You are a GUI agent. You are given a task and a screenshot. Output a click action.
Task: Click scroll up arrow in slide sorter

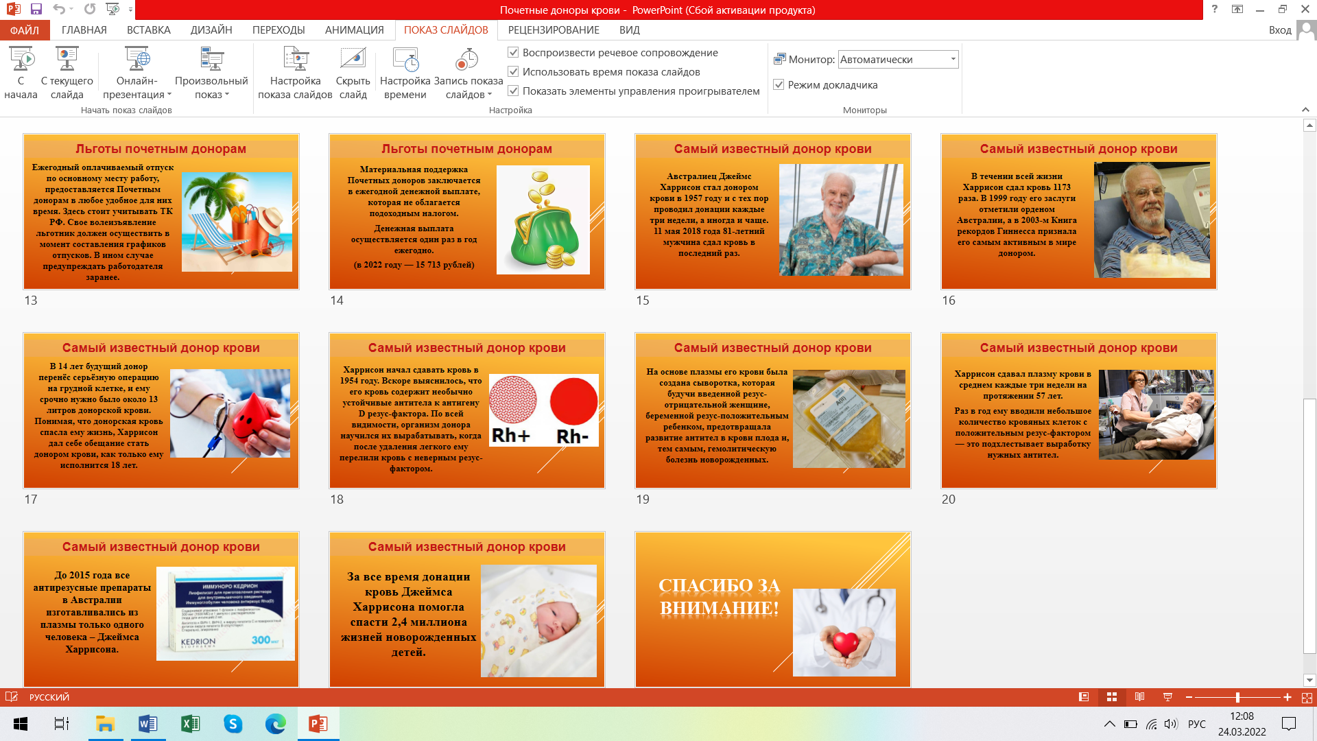pos(1309,126)
